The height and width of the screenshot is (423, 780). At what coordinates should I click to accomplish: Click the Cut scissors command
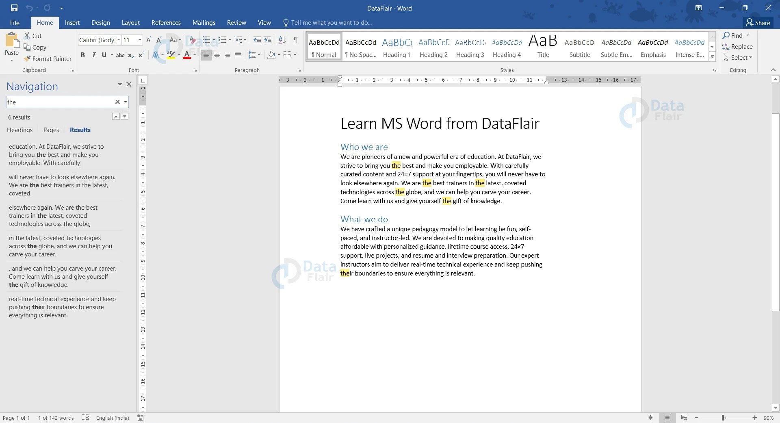(32, 36)
